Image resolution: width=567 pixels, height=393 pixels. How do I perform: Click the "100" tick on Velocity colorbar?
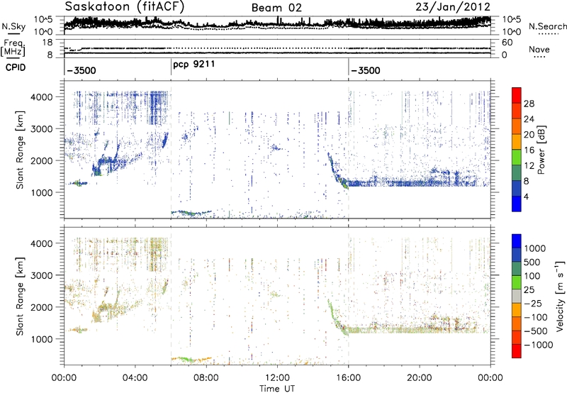point(532,276)
